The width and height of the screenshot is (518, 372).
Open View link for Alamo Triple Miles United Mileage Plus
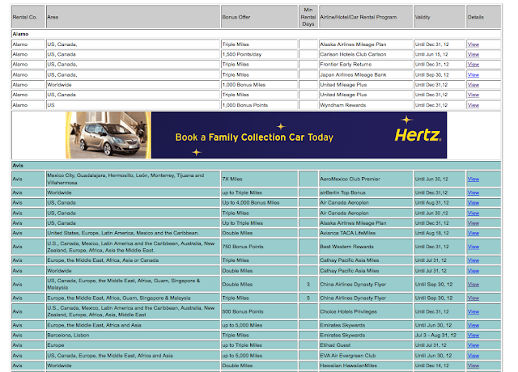(x=473, y=95)
